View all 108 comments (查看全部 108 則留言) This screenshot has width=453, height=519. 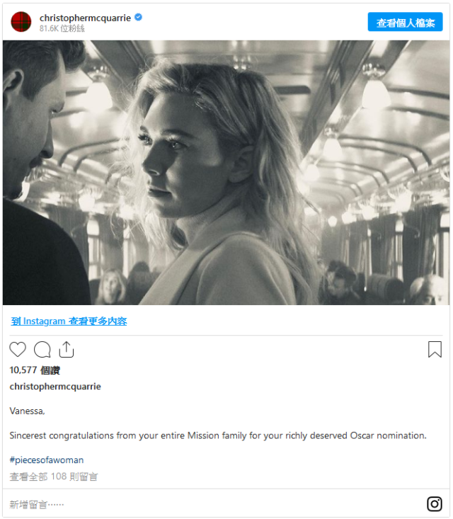coord(54,477)
